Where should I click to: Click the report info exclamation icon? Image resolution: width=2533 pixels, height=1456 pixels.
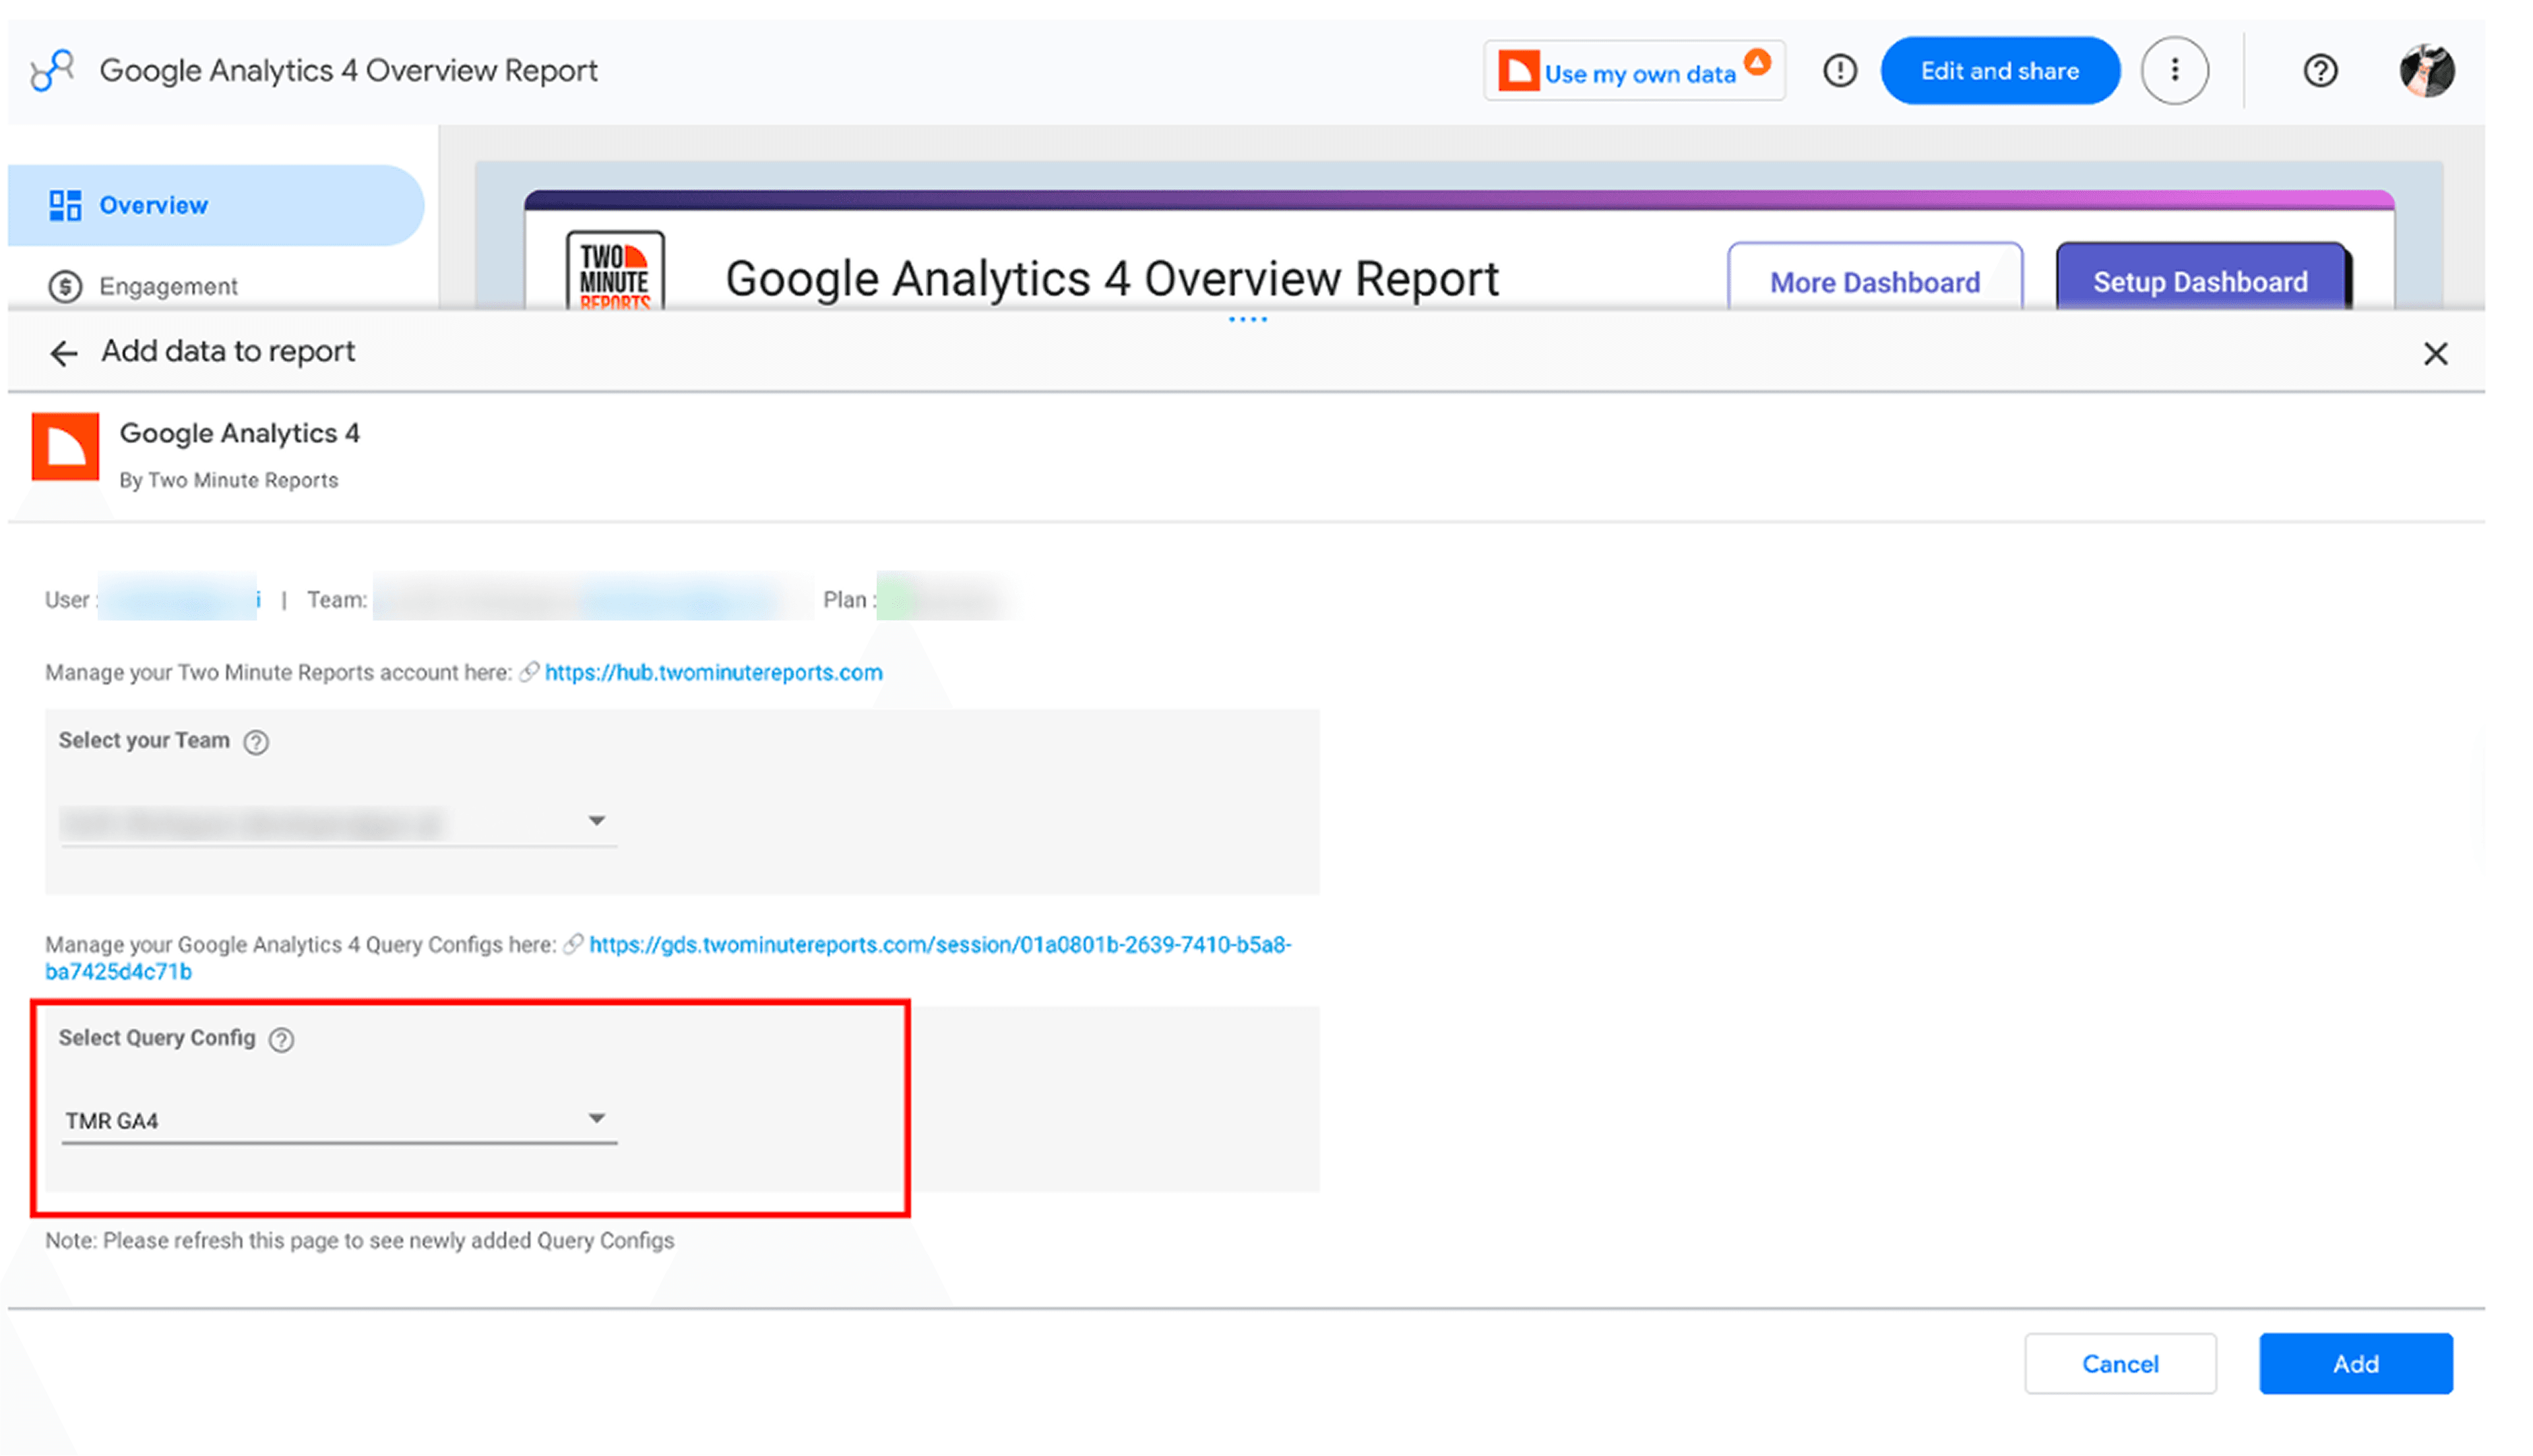1840,71
